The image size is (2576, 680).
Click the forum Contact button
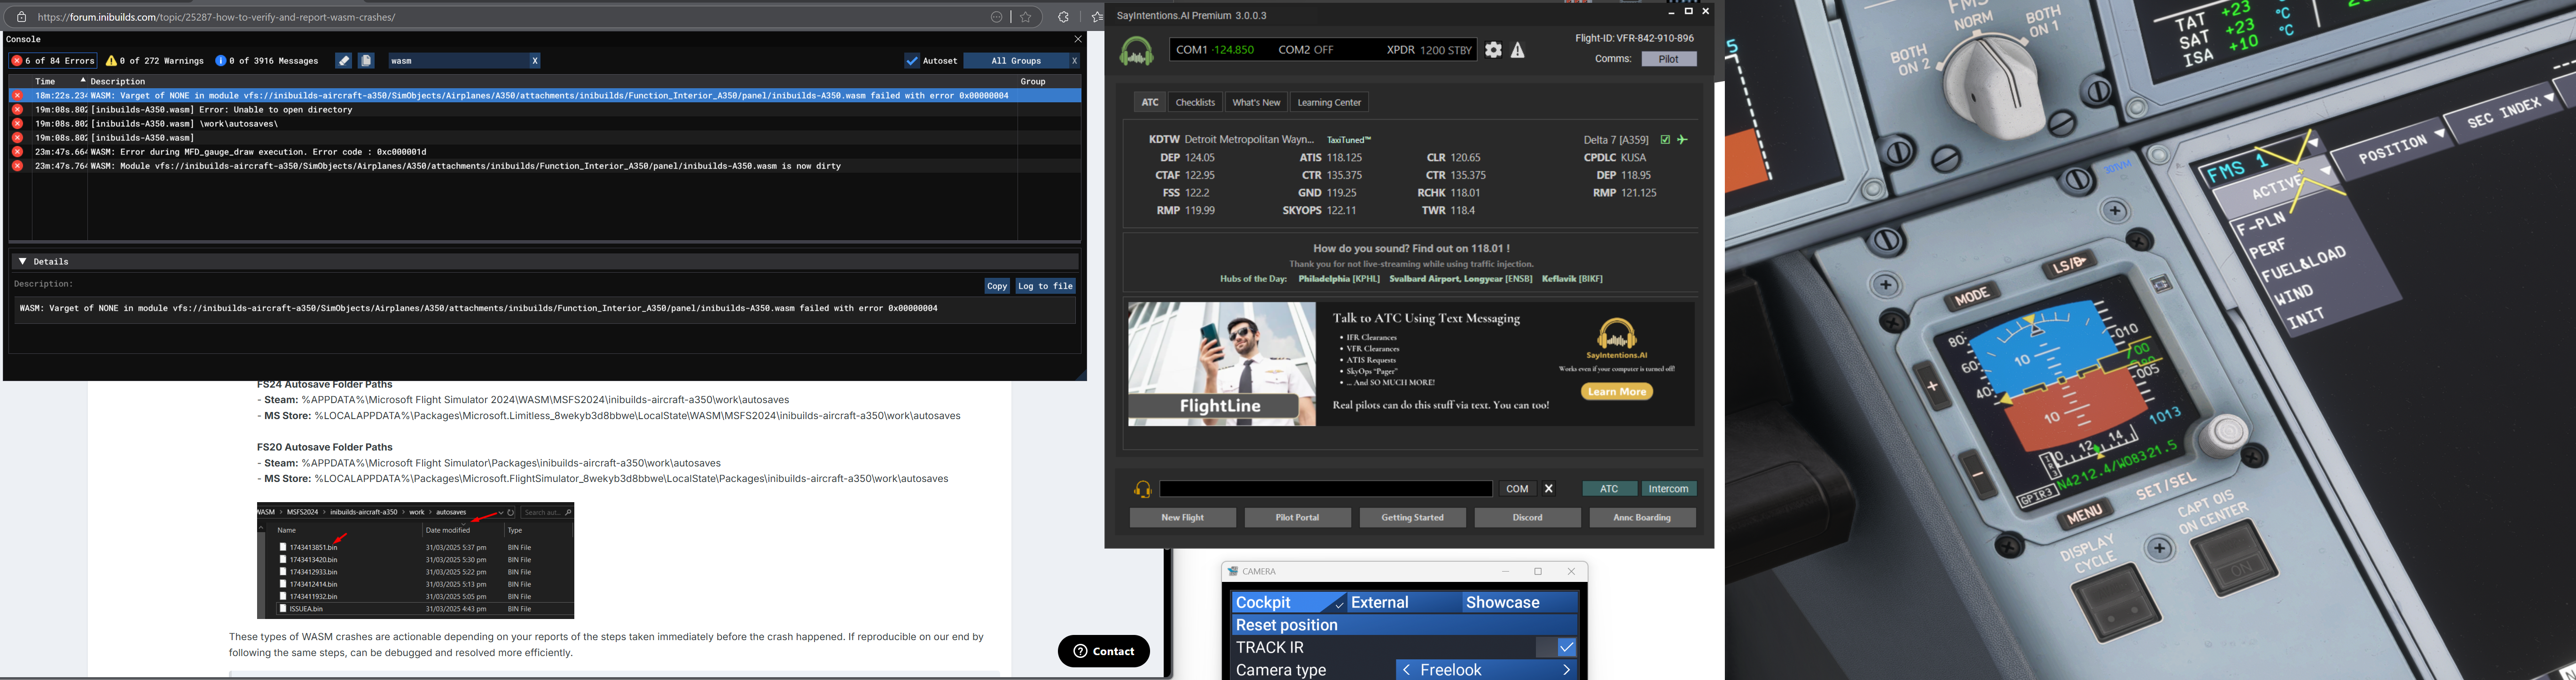(x=1104, y=651)
